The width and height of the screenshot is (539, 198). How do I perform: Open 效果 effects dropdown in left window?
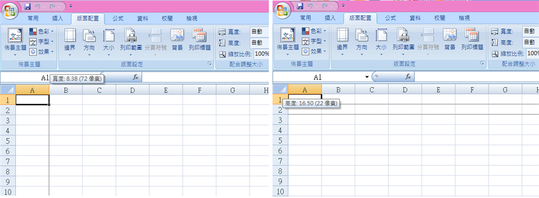(42, 52)
